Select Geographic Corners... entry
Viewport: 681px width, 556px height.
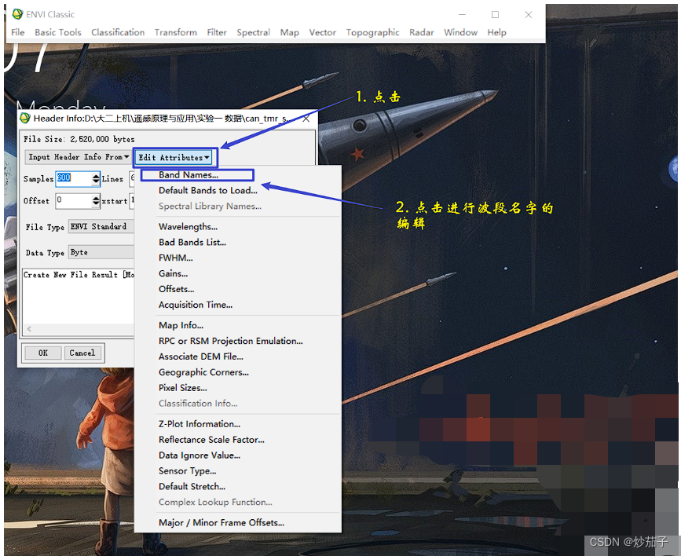tap(203, 372)
